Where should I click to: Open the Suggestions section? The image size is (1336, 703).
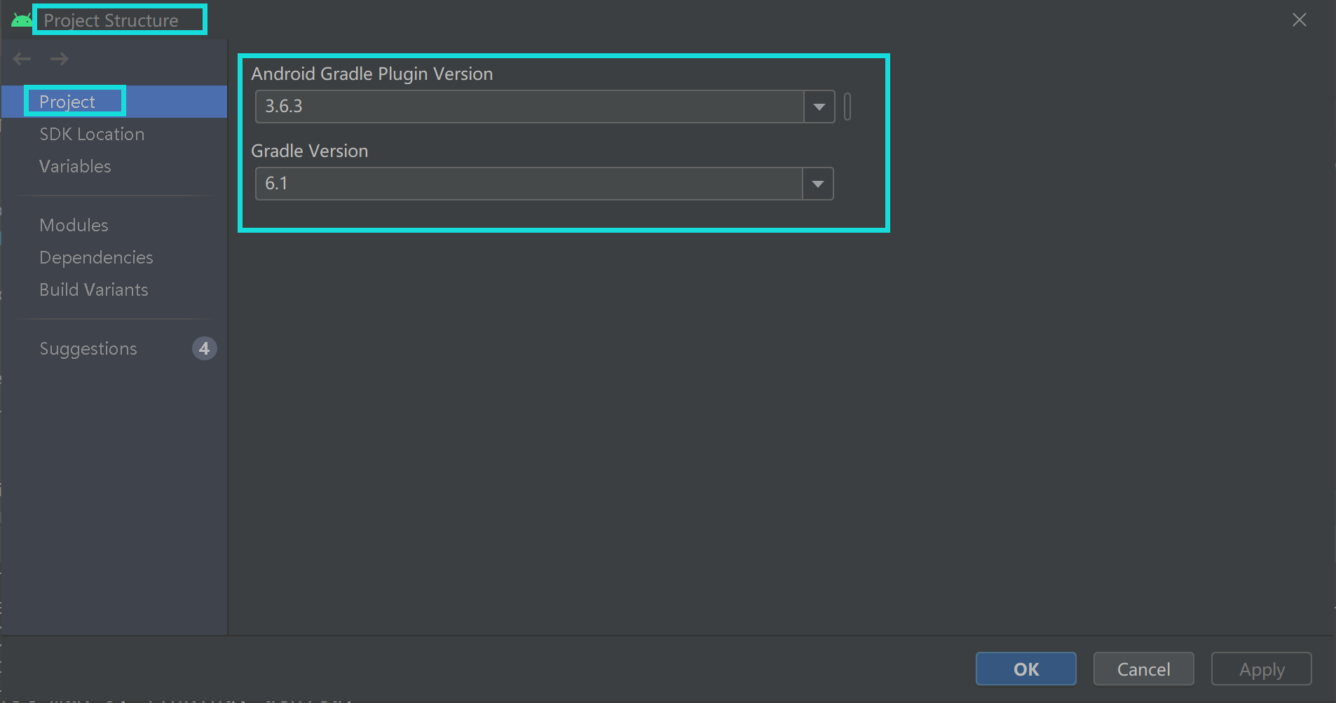point(88,348)
